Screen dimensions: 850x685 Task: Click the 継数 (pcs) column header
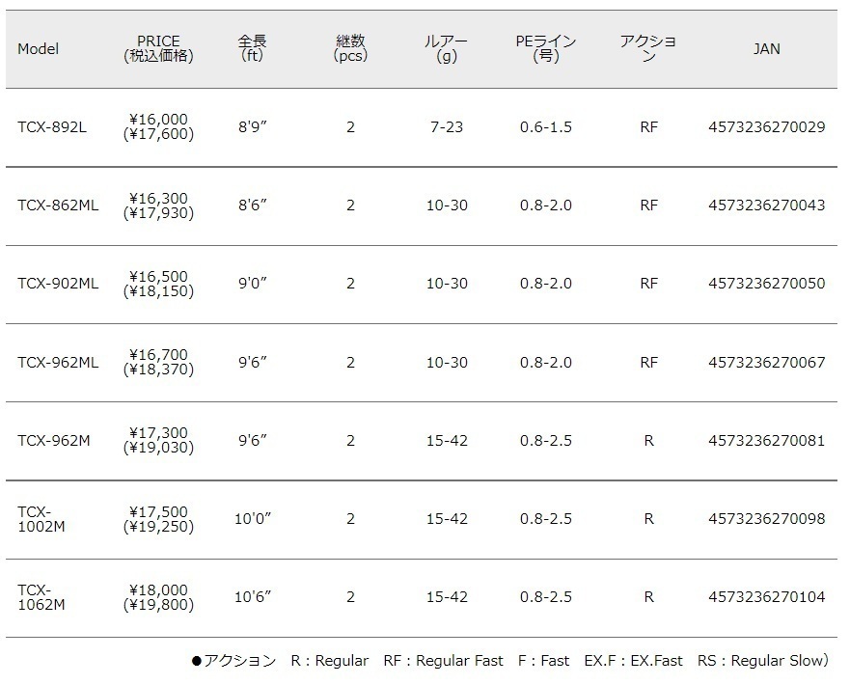tap(350, 49)
